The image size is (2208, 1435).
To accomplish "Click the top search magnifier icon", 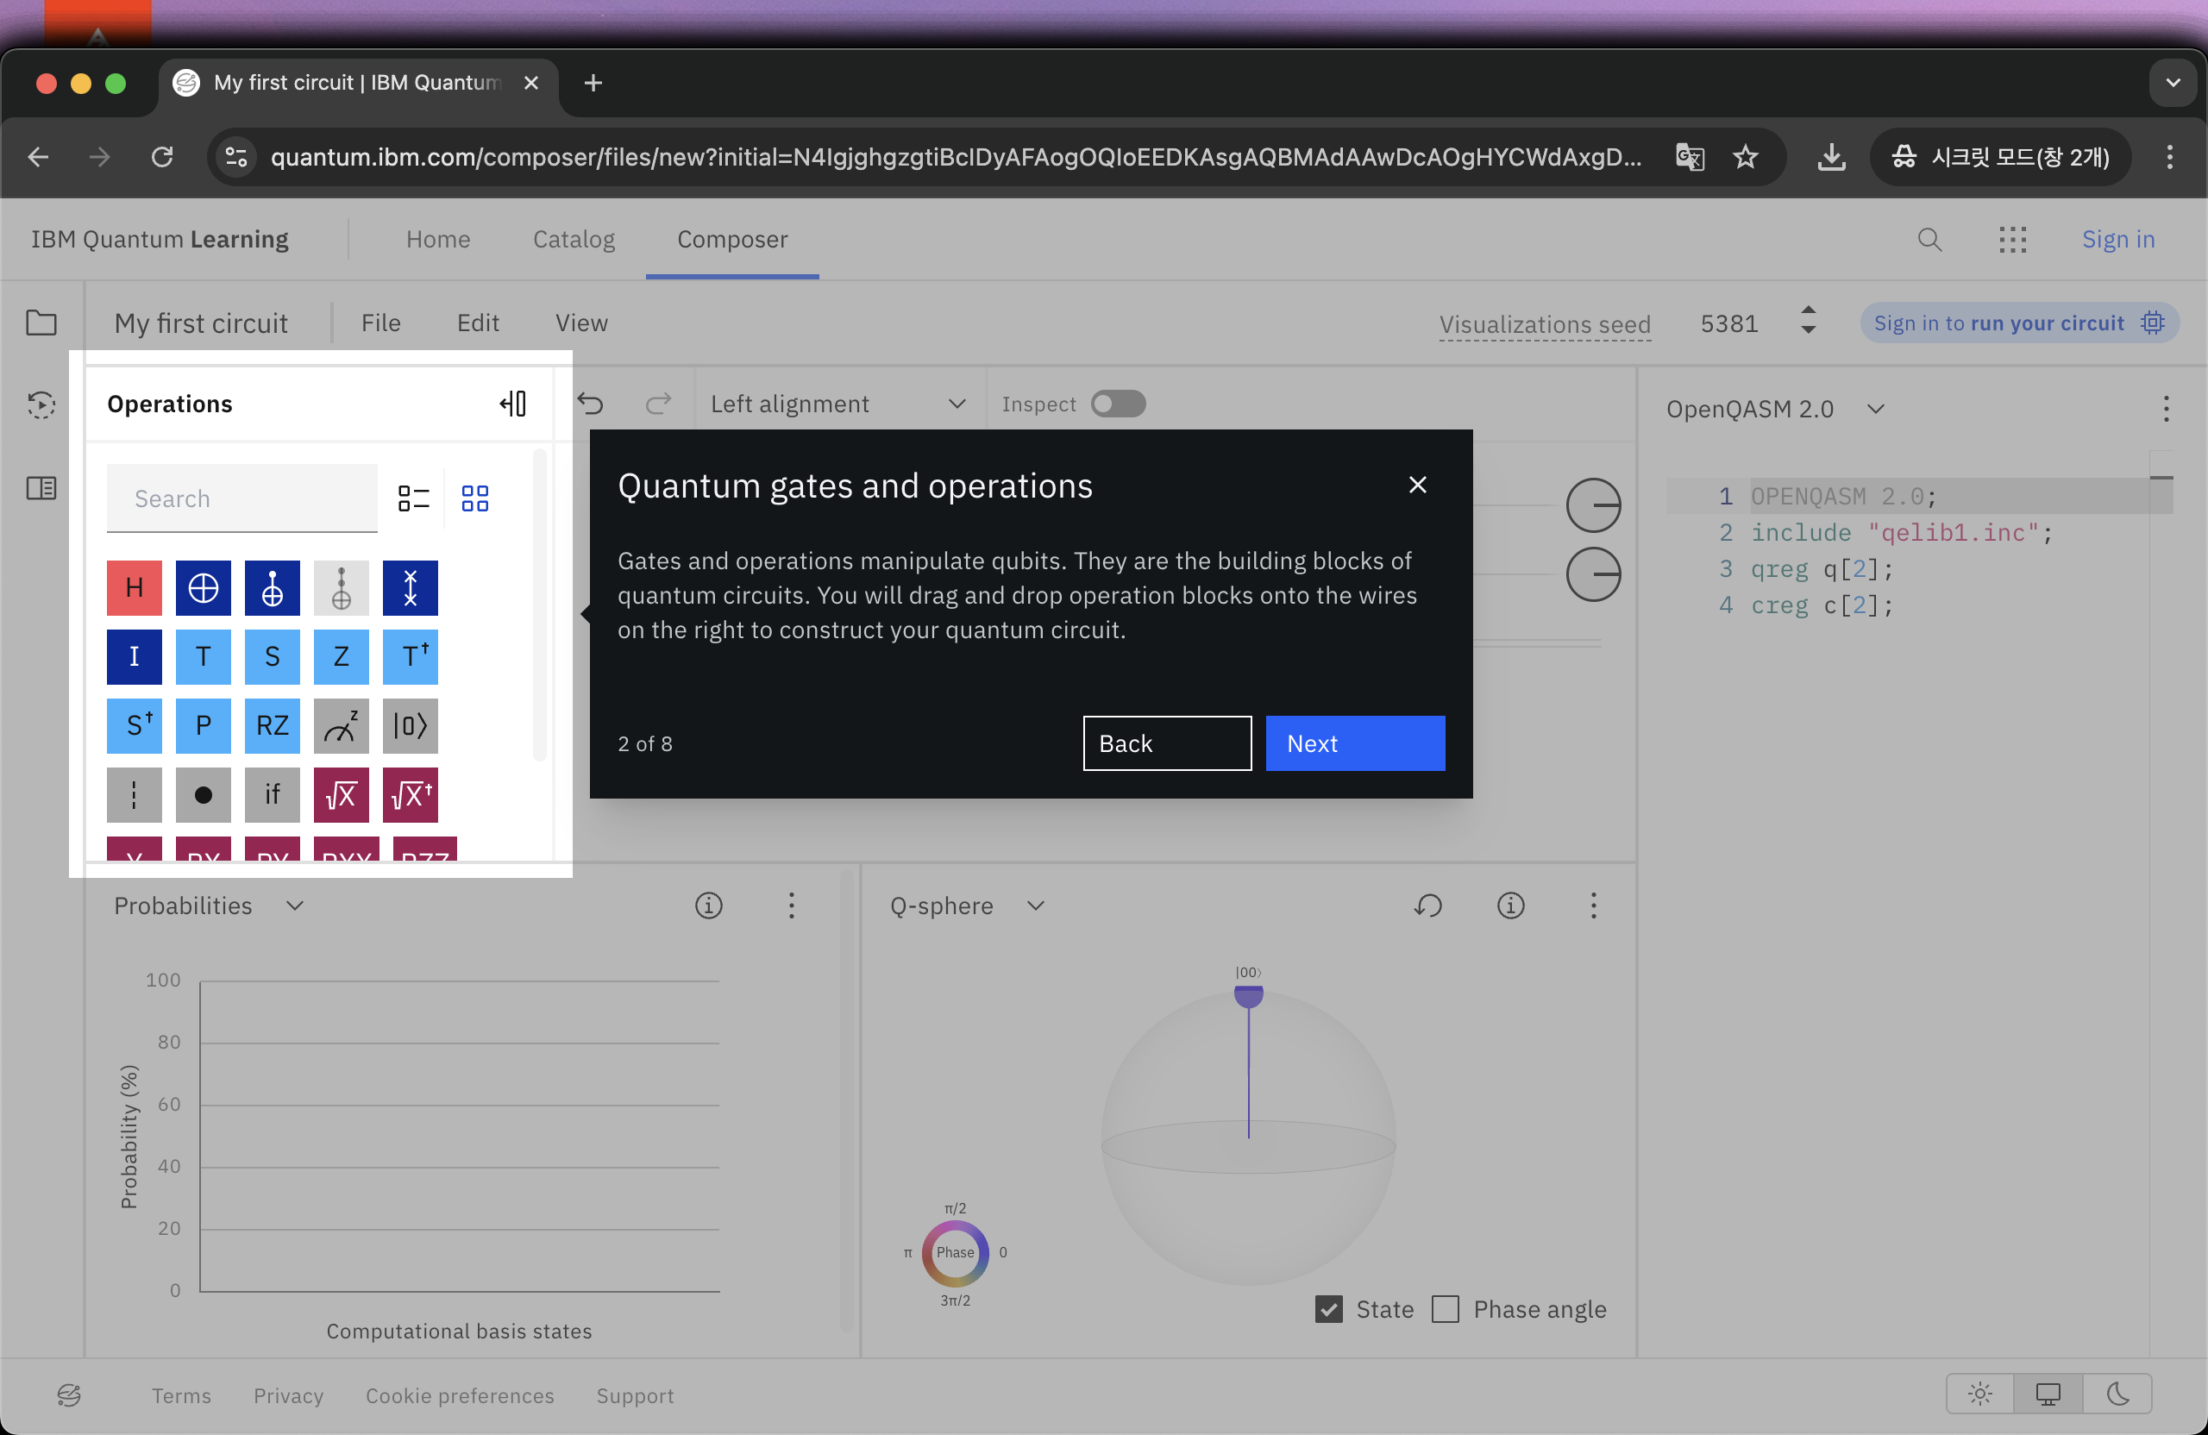I will coord(1929,240).
